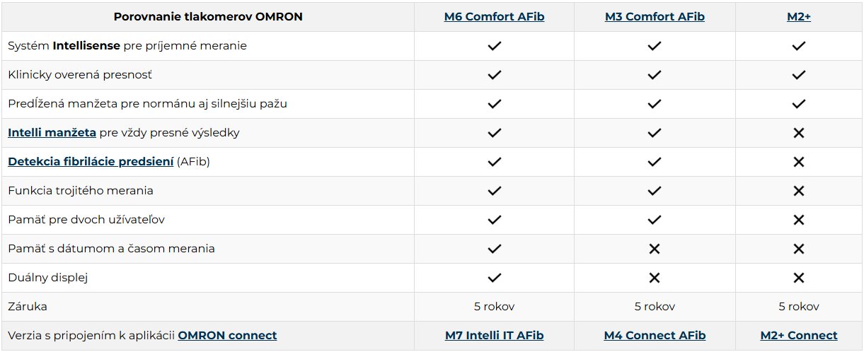
Task: Open the M6 Comfort AFib product link
Action: point(494,17)
